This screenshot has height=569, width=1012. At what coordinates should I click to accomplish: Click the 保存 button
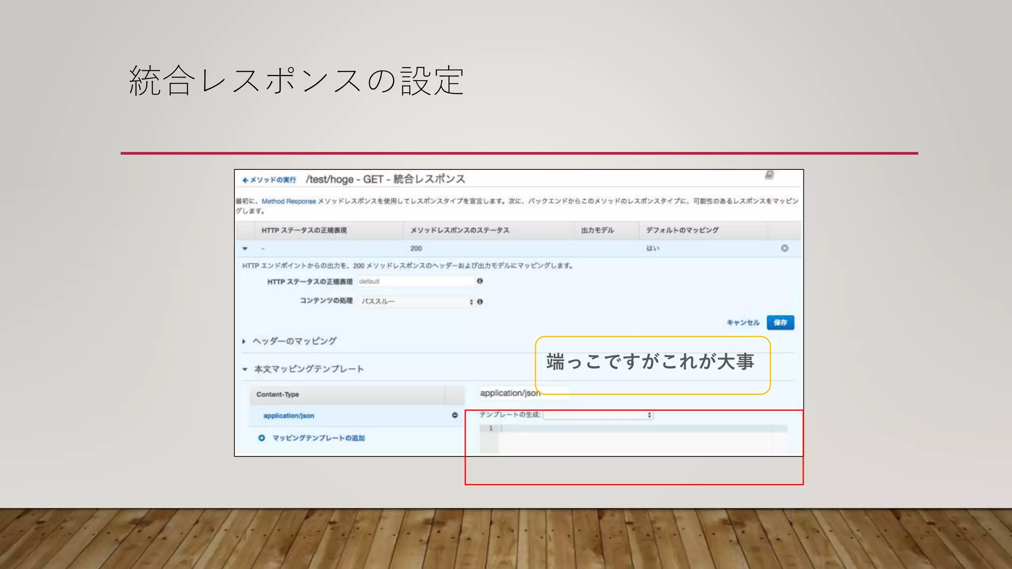coord(780,323)
